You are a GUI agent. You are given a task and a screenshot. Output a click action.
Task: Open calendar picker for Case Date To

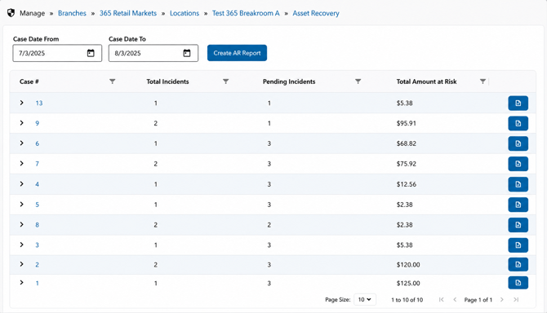click(x=187, y=53)
